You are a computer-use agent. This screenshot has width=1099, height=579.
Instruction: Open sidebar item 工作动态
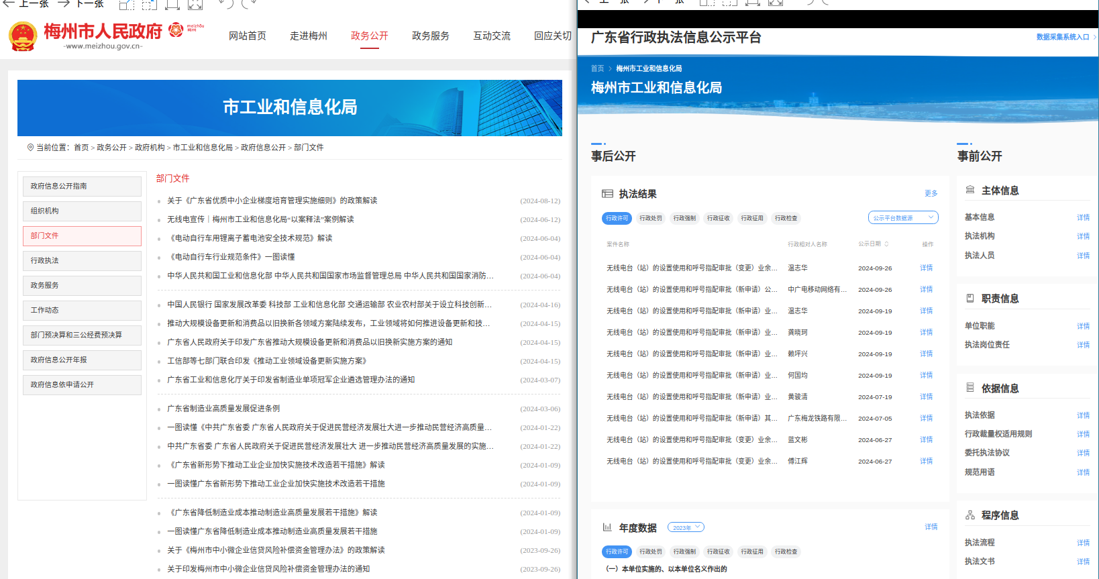(82, 311)
